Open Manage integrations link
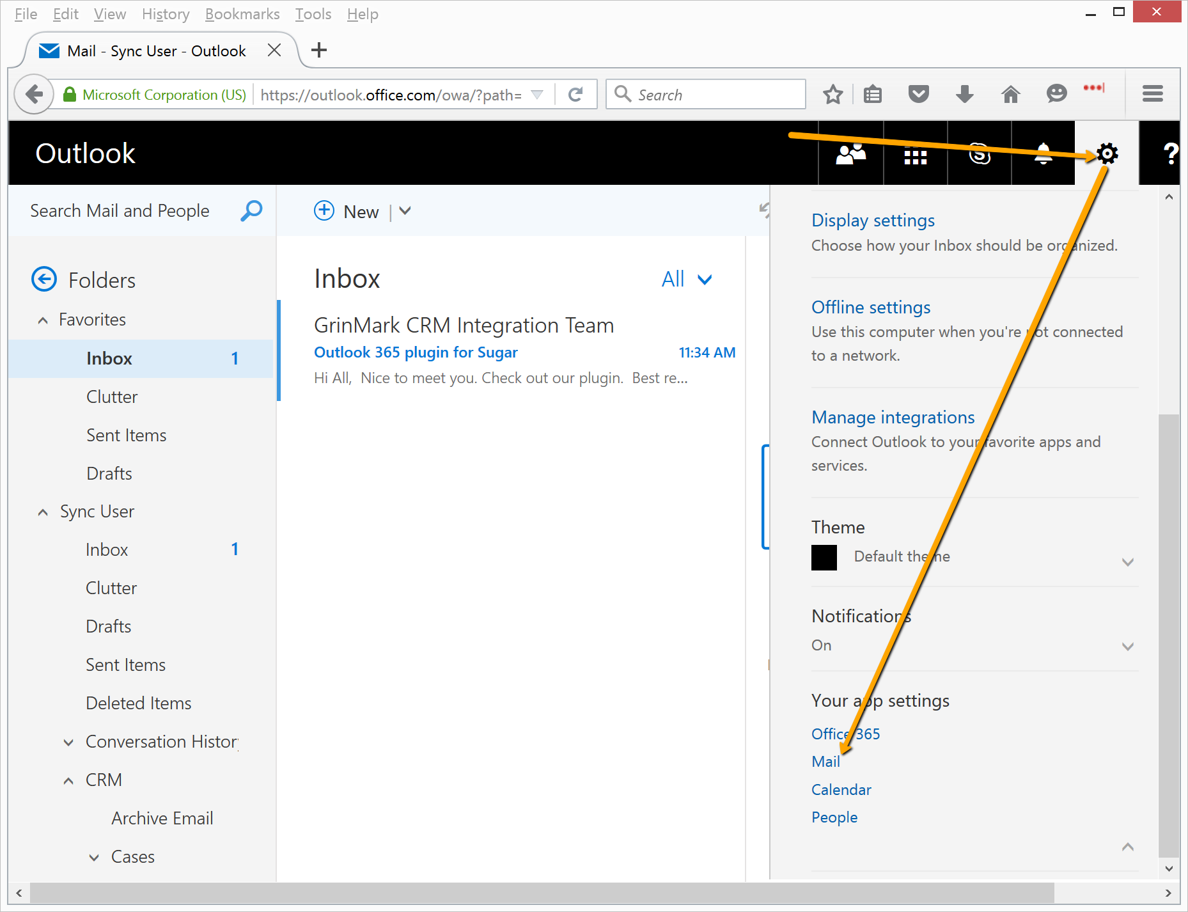The width and height of the screenshot is (1188, 912). click(x=893, y=417)
